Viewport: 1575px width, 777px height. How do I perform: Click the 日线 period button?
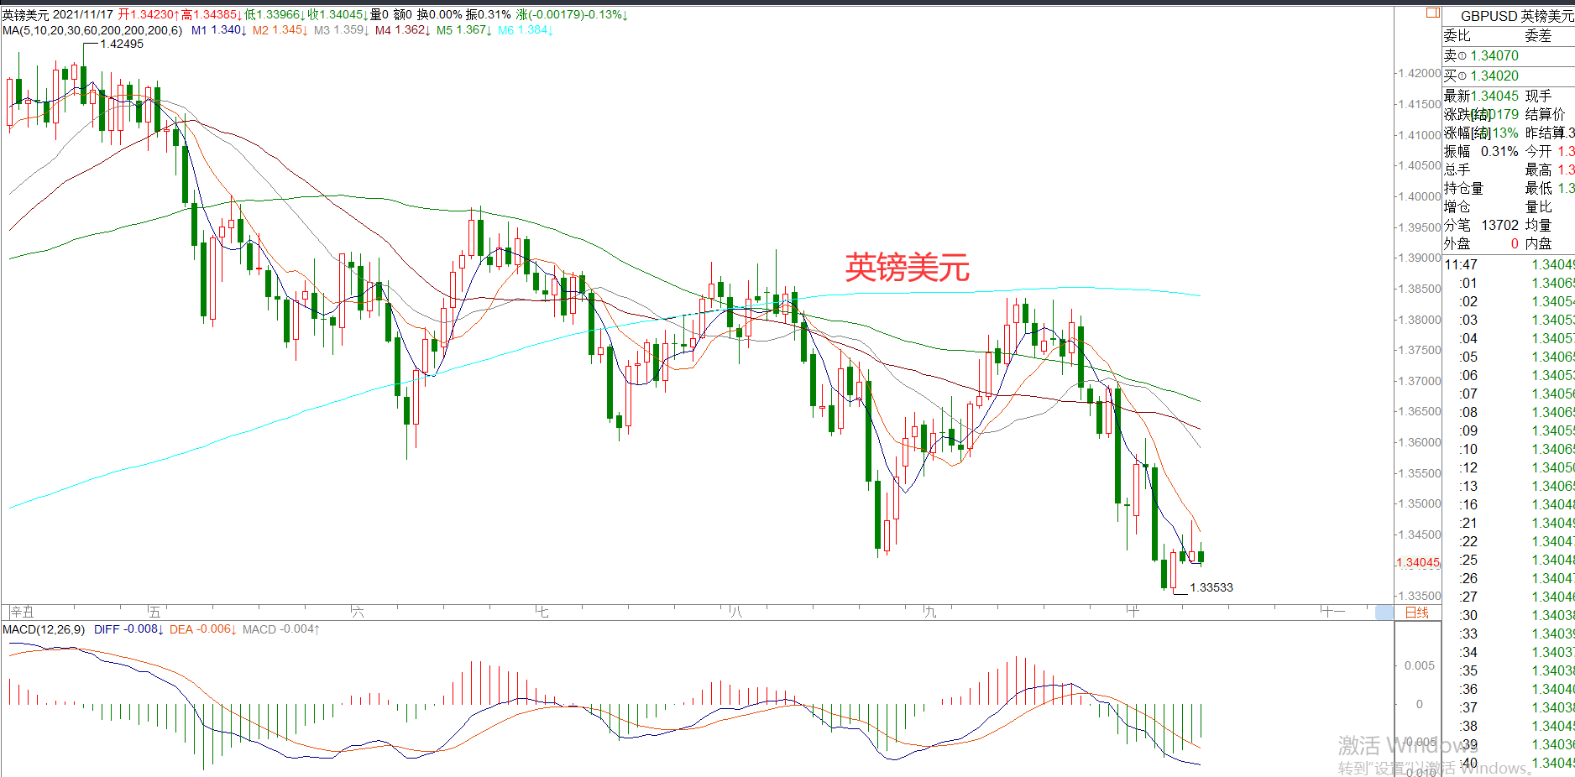[x=1417, y=613]
